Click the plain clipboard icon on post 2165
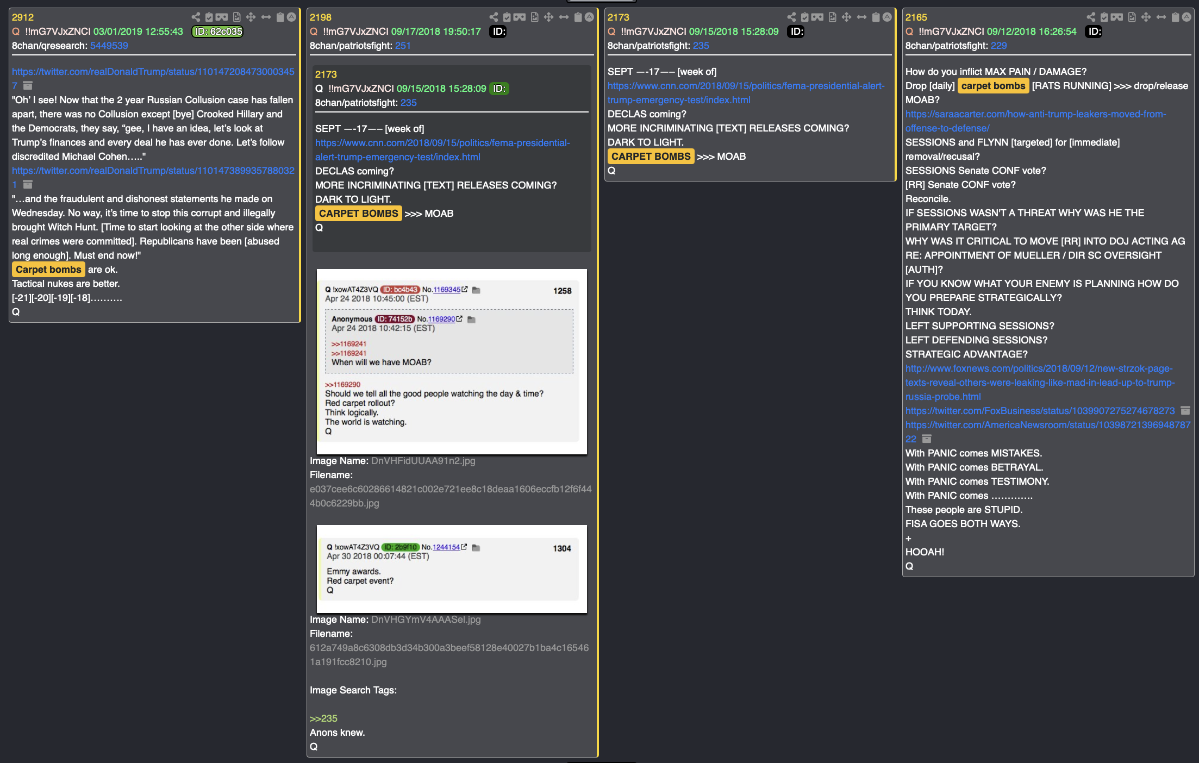 (x=1175, y=17)
